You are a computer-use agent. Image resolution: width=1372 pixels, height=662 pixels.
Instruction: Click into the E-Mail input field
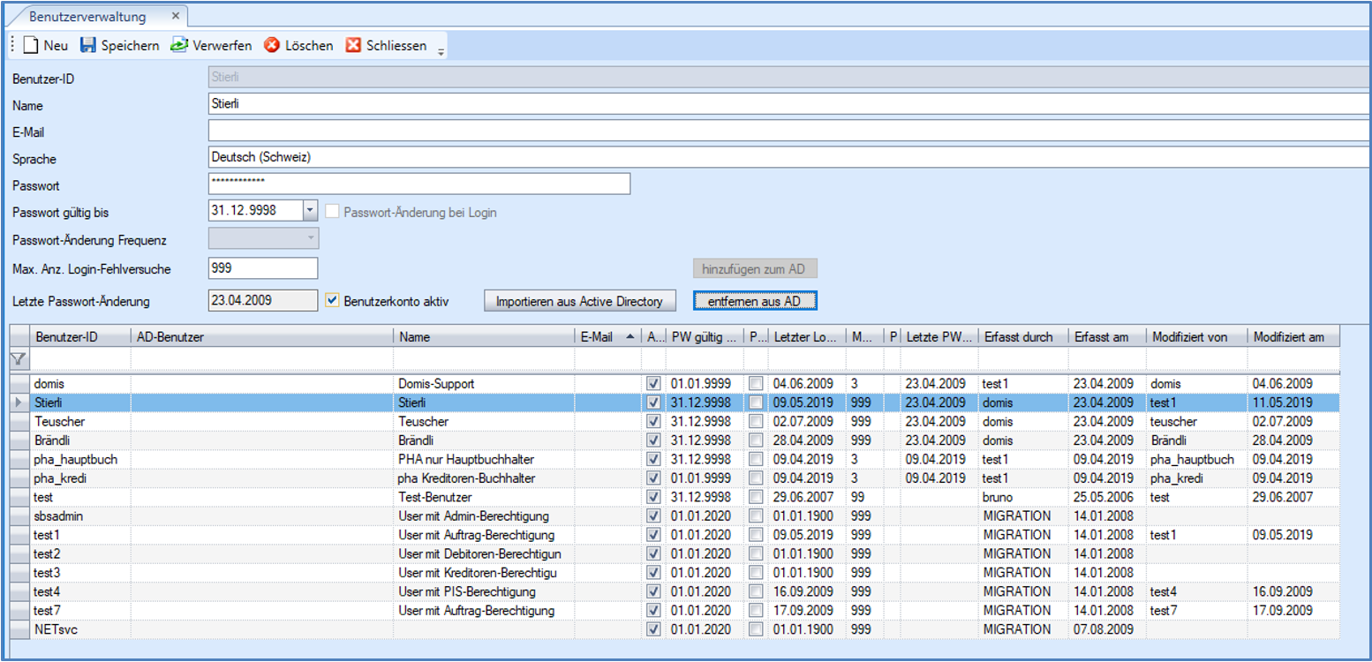tap(786, 132)
